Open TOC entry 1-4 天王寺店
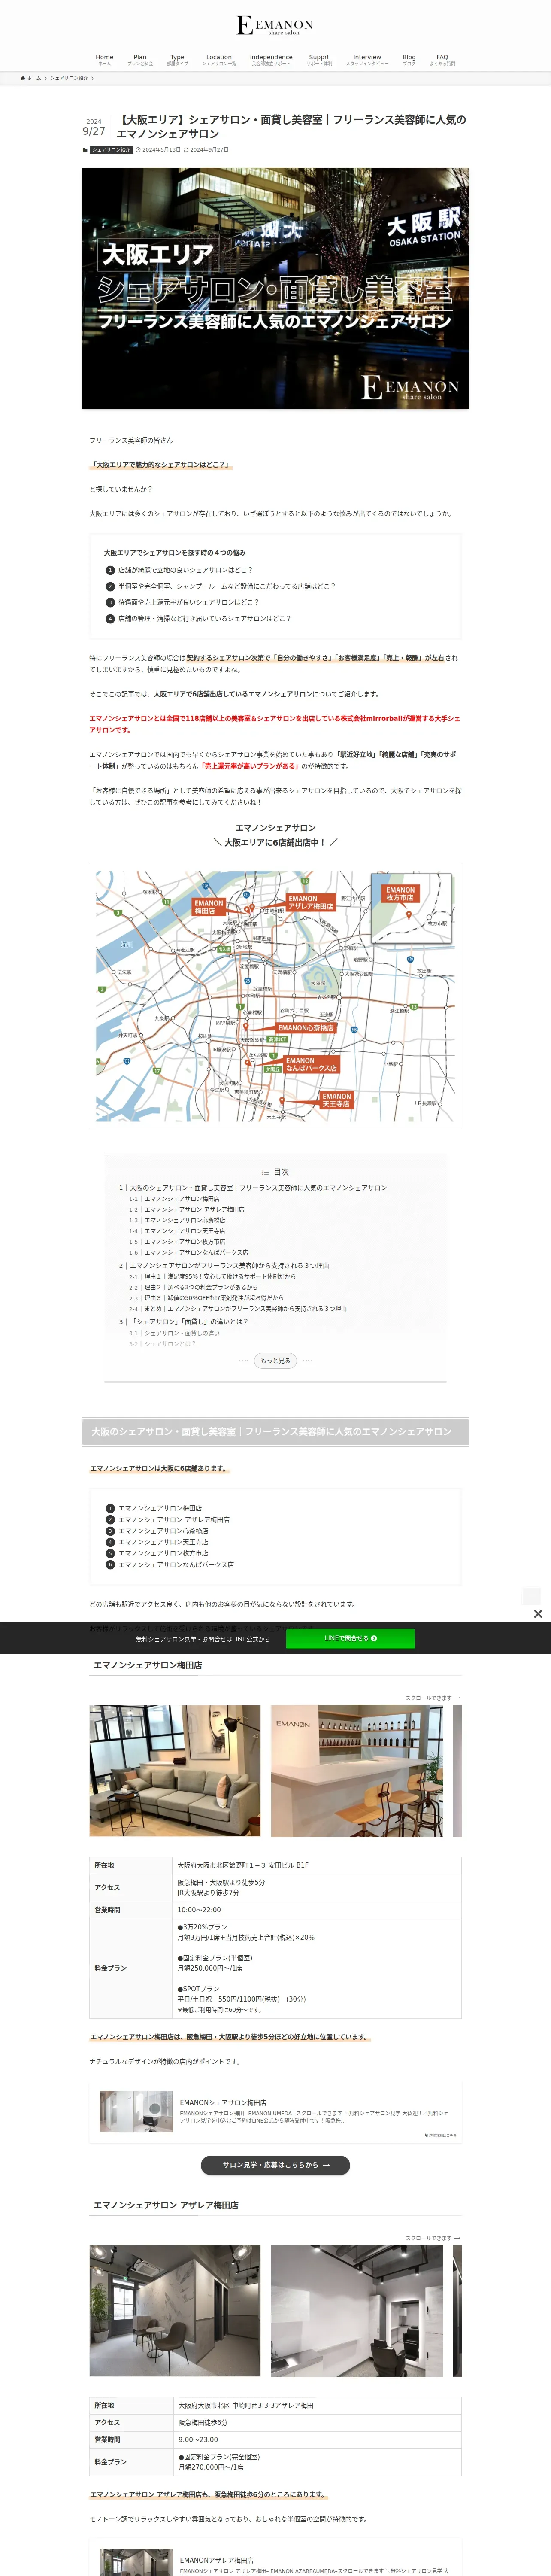 pos(184,1231)
